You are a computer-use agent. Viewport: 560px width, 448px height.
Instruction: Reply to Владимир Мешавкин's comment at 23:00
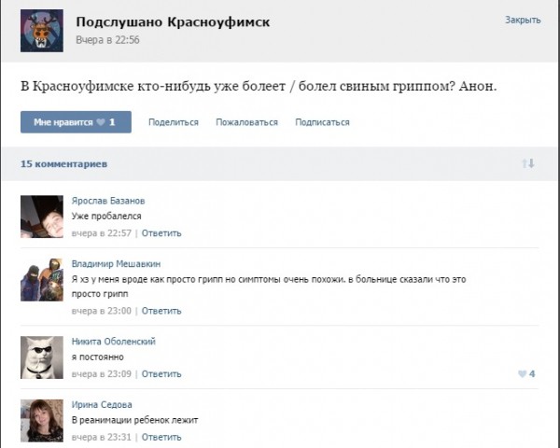pyautogui.click(x=161, y=311)
